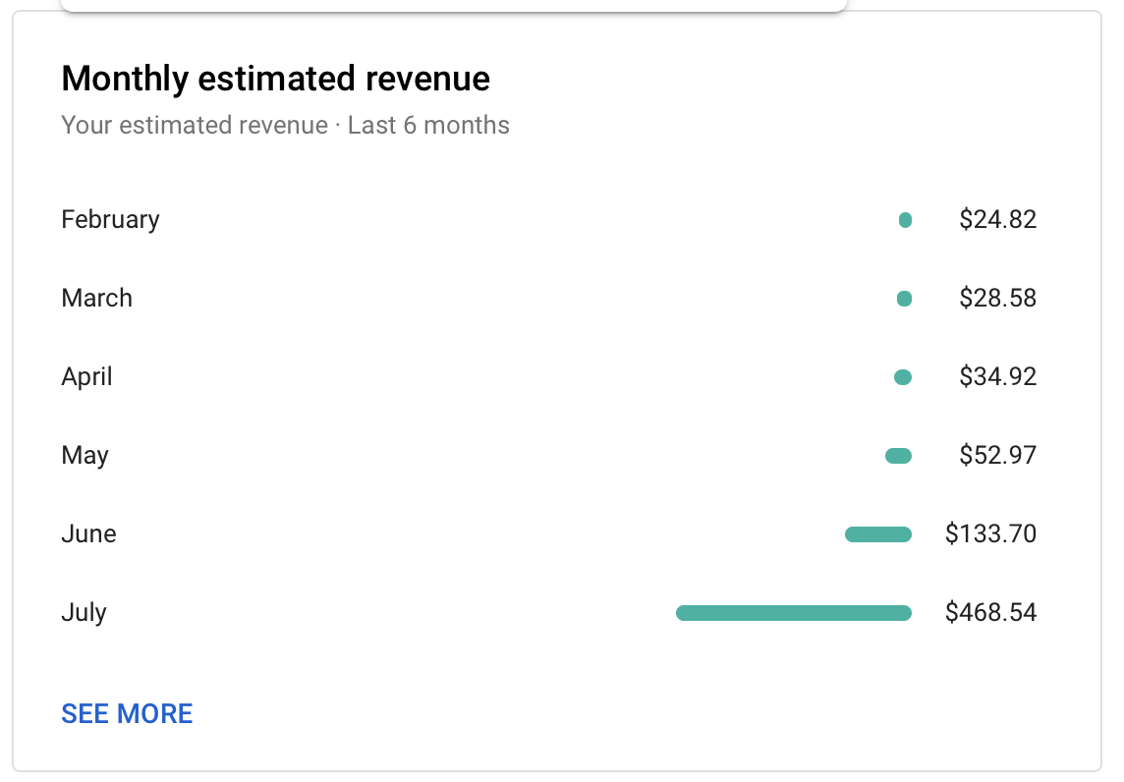Select the May month label

coord(85,456)
